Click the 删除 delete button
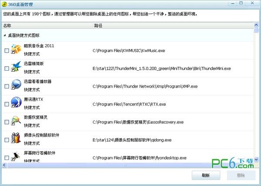Screen dimensions: 261x186 point(241,175)
